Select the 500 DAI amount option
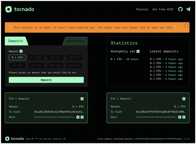Viewport: 196px width, 144px height. click(x=55, y=65)
